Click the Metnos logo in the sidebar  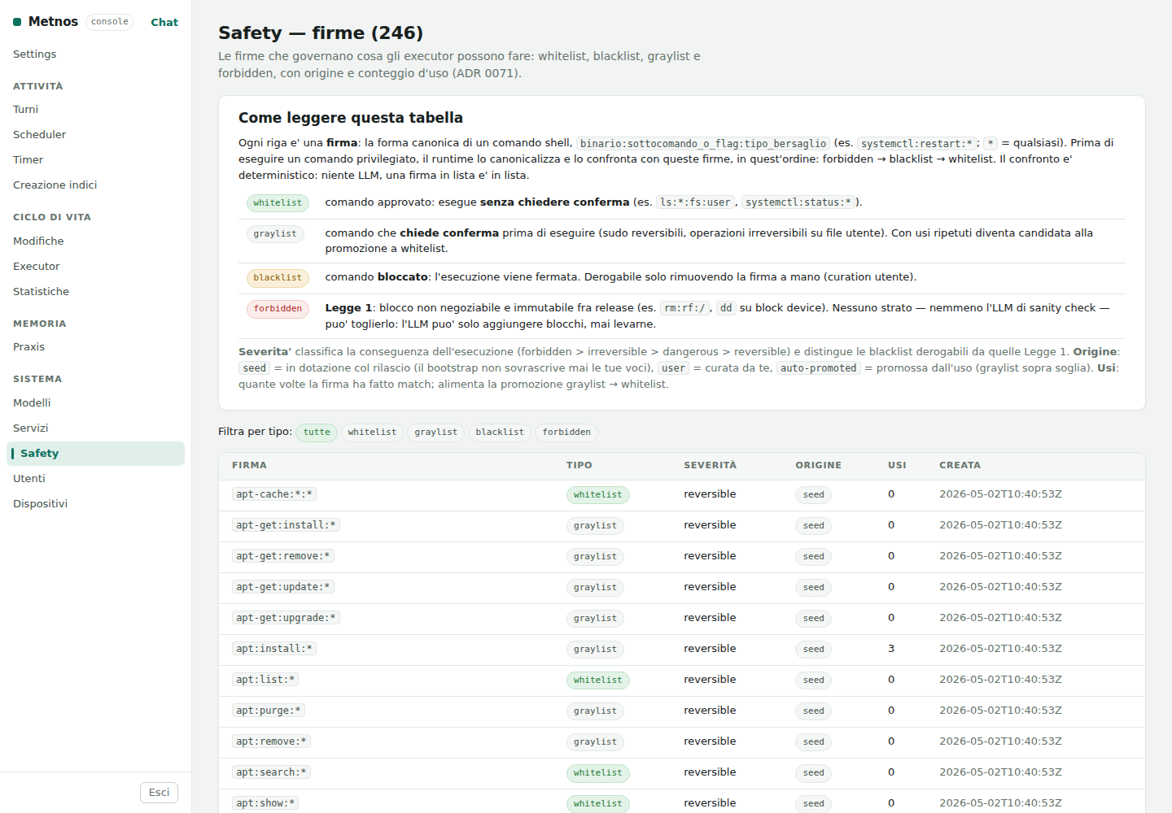(x=46, y=22)
